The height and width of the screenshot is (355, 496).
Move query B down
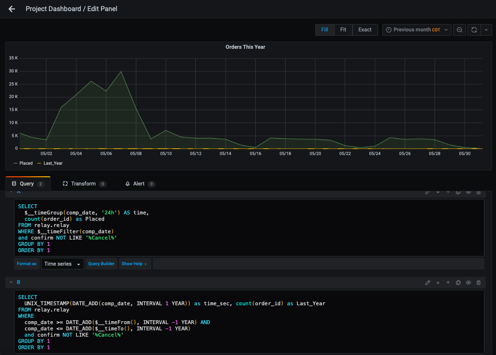click(x=438, y=283)
